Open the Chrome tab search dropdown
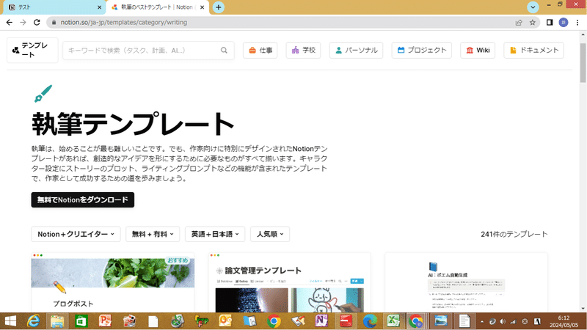Viewport: 587px width, 330px height. [533, 7]
